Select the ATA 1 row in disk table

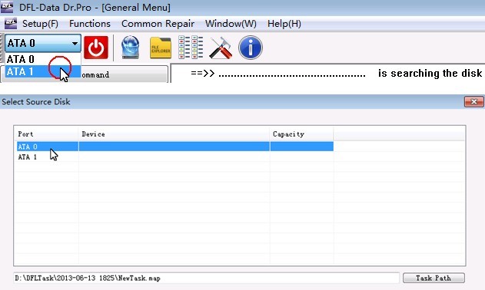(174, 157)
